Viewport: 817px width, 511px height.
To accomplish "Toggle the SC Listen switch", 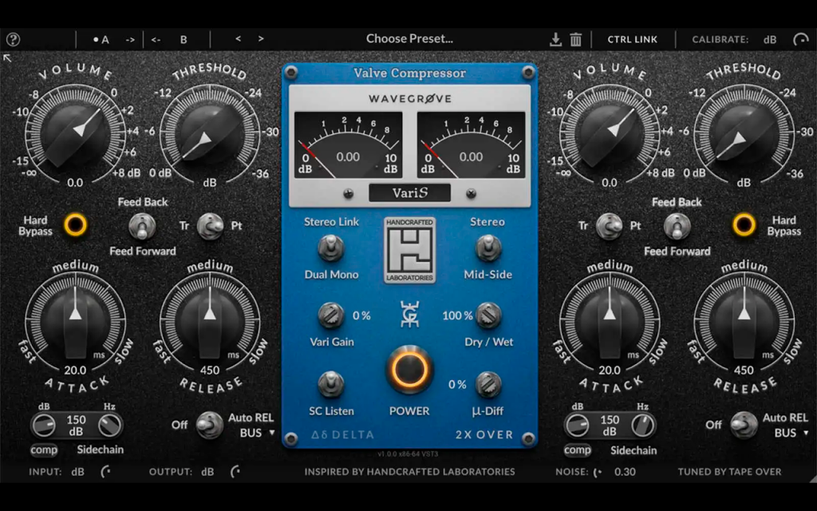I will tap(331, 384).
